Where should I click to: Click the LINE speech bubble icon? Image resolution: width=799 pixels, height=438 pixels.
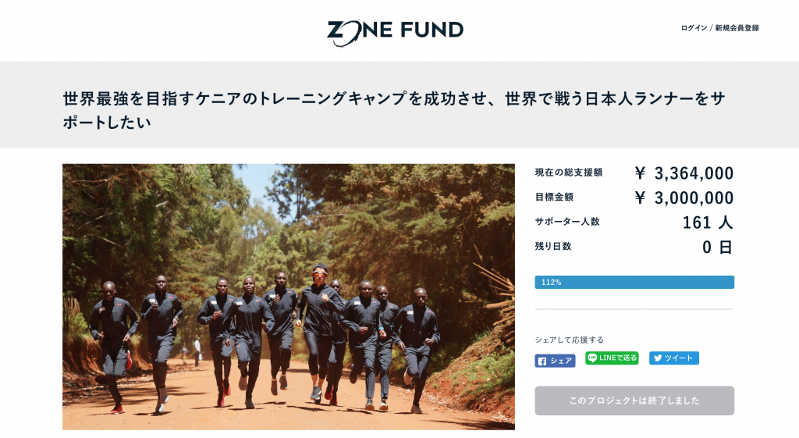click(x=592, y=358)
